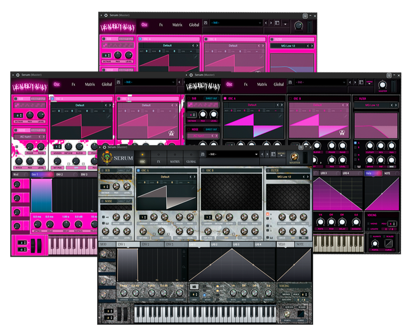Click the envelope lock icon in the marble Serum window
The image size is (408, 334).
click(184, 252)
